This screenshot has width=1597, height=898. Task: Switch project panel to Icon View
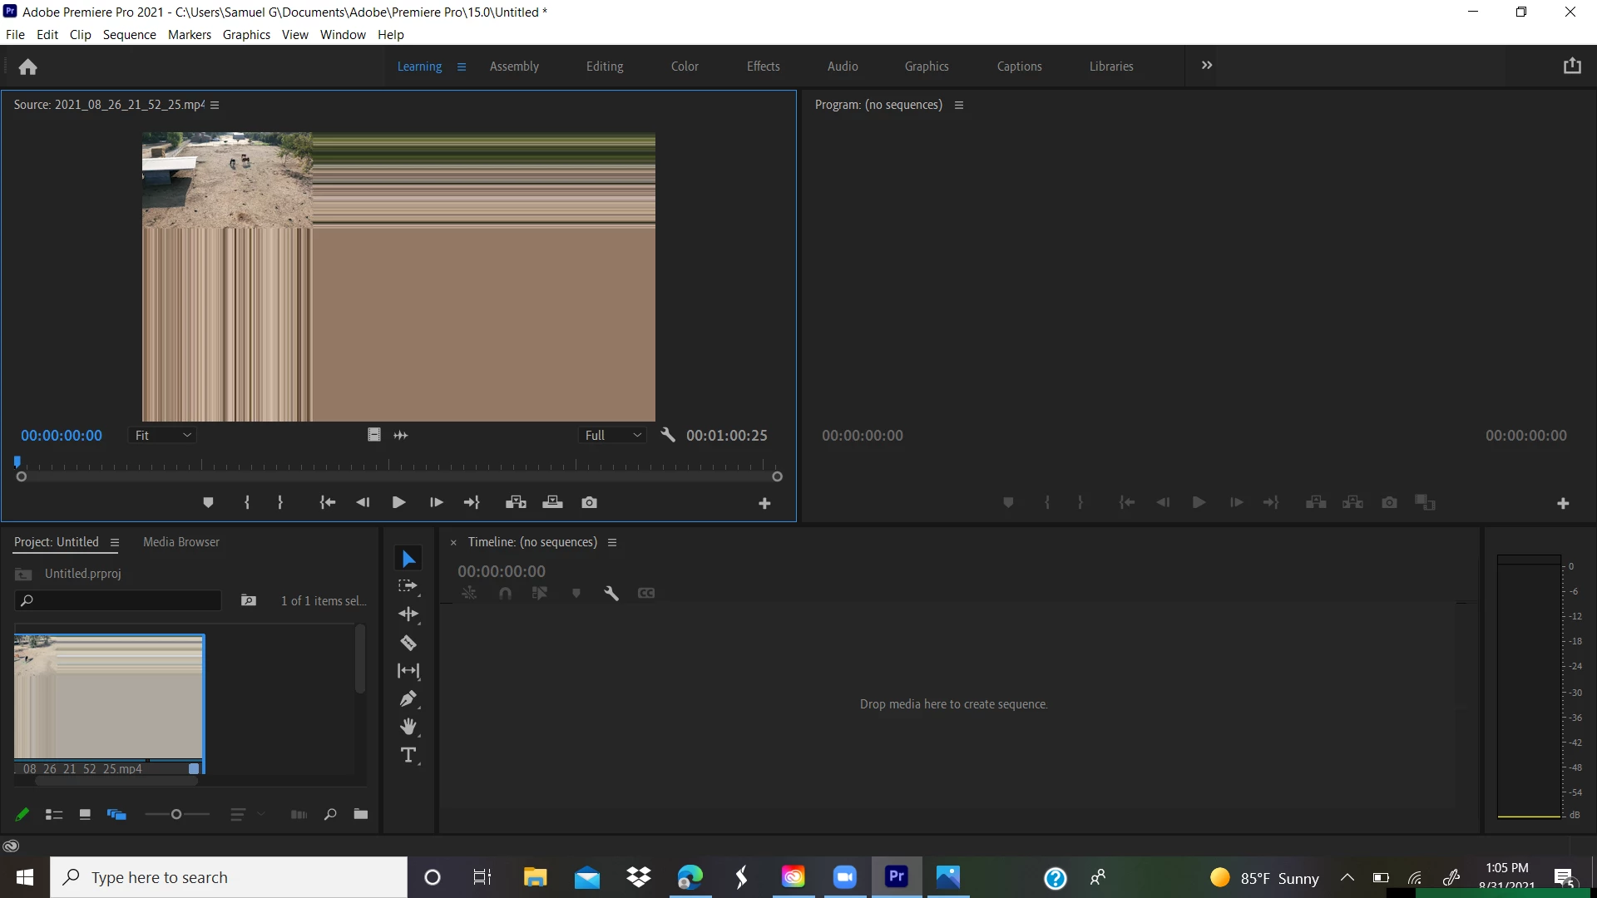coord(85,815)
